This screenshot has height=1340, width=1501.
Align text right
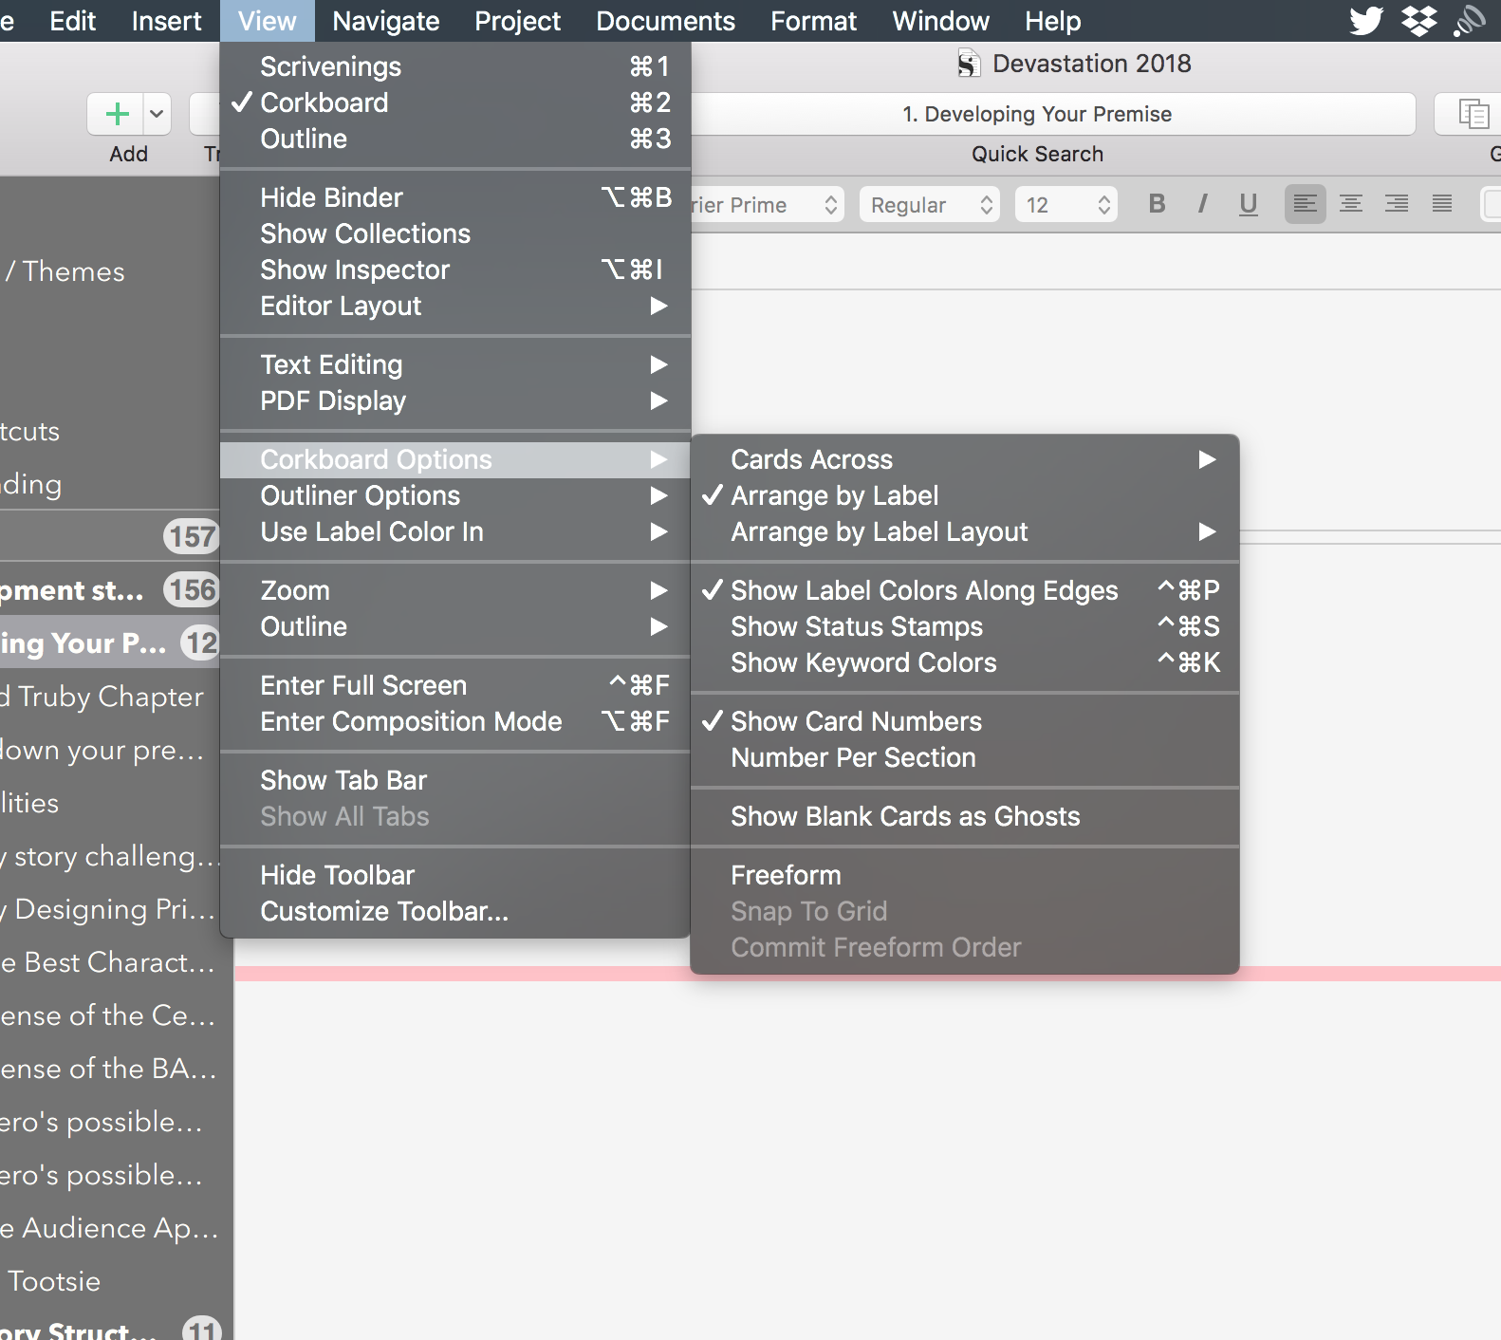tap(1396, 204)
